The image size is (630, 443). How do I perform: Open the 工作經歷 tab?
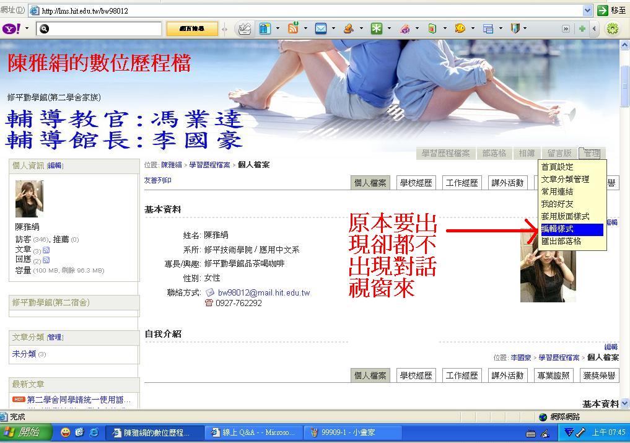[x=462, y=183]
